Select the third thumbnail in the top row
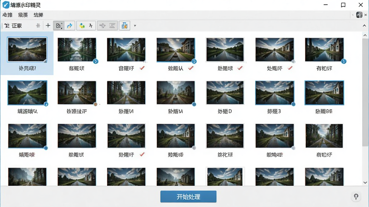Screen dimensions: 369x207 pos(126,50)
